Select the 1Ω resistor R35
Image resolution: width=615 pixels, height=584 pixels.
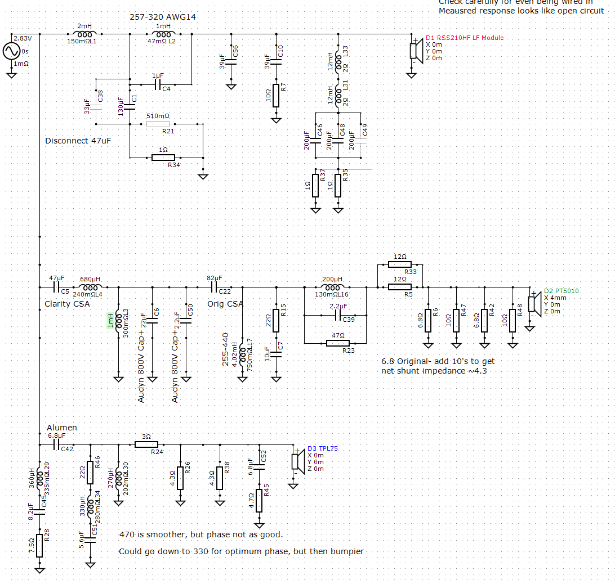(338, 186)
